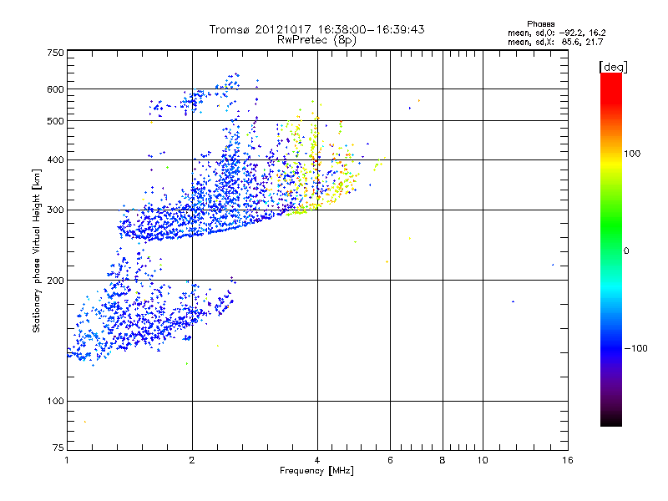
Task: Click the 'Phases' header text
Action: [x=540, y=24]
